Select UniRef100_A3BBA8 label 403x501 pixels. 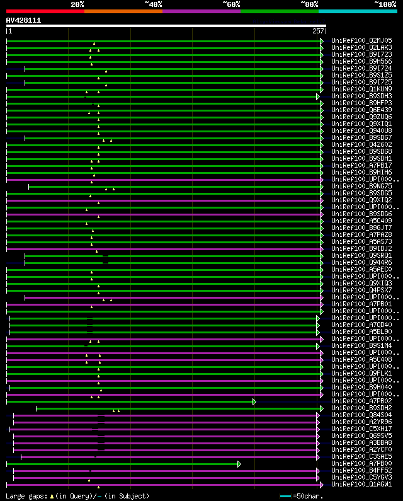point(361,443)
